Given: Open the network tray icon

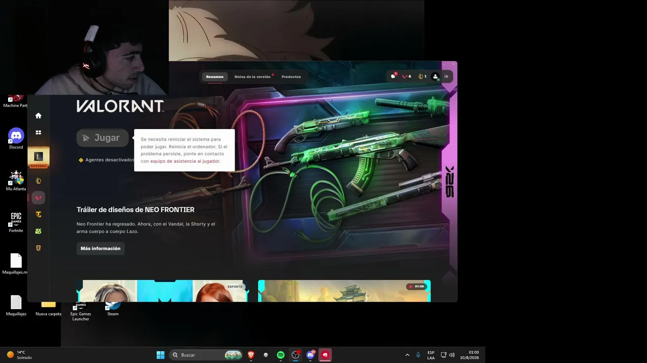Looking at the screenshot, I should tap(443, 355).
